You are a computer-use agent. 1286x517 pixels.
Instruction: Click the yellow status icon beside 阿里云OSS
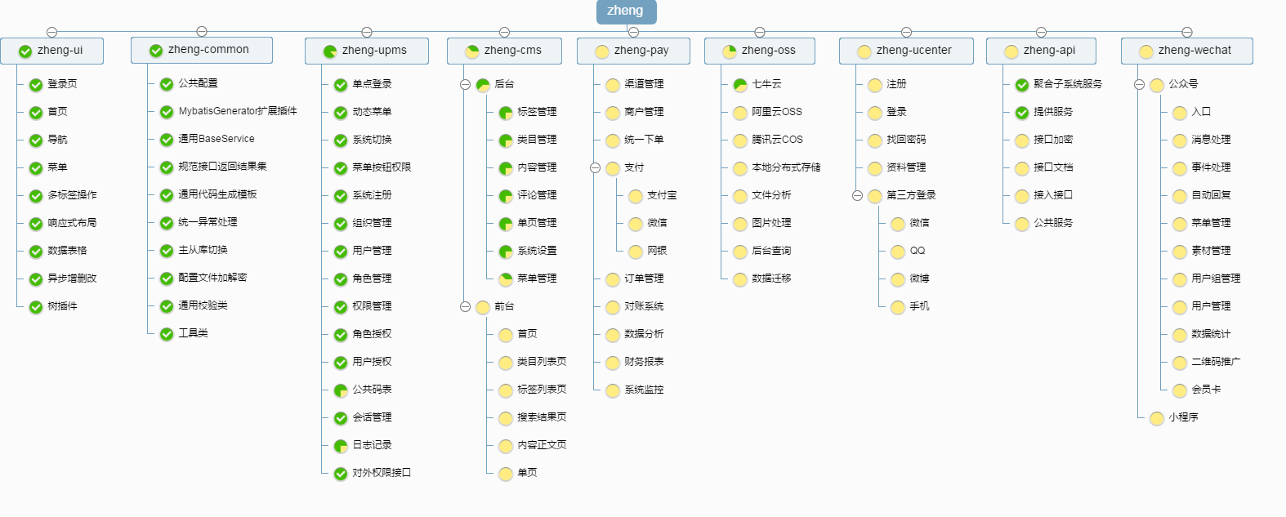pyautogui.click(x=740, y=113)
